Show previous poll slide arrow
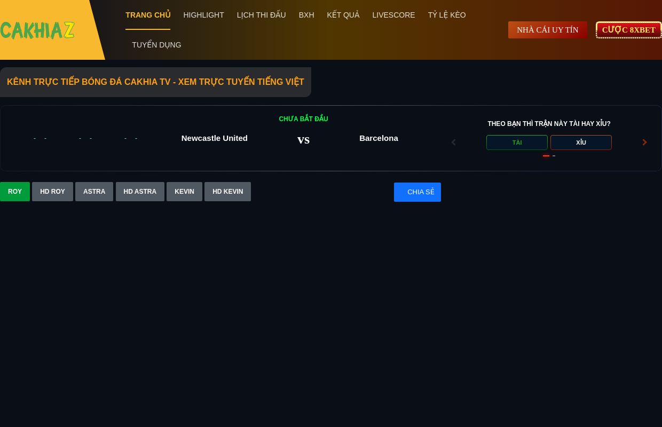Image resolution: width=662 pixels, height=427 pixels. coord(454,142)
